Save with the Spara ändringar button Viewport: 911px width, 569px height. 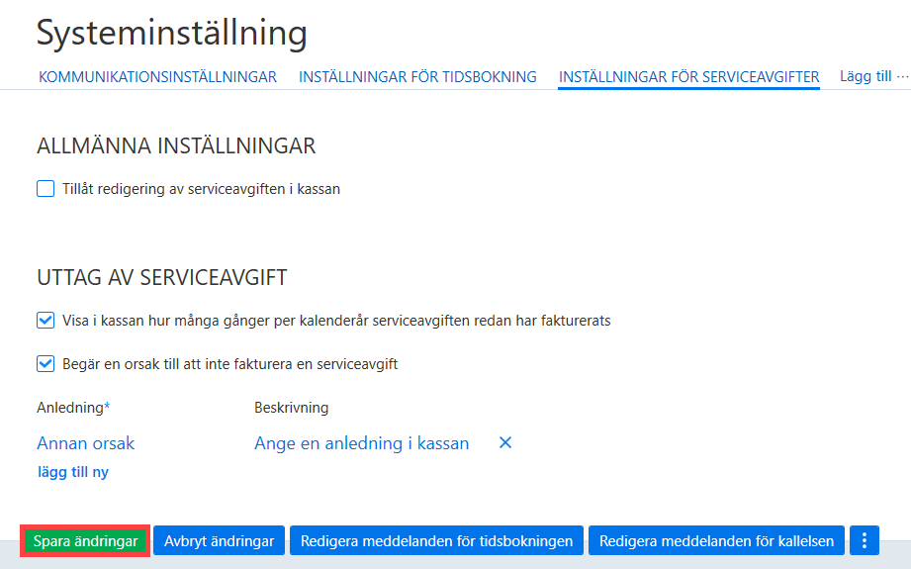[x=85, y=541]
